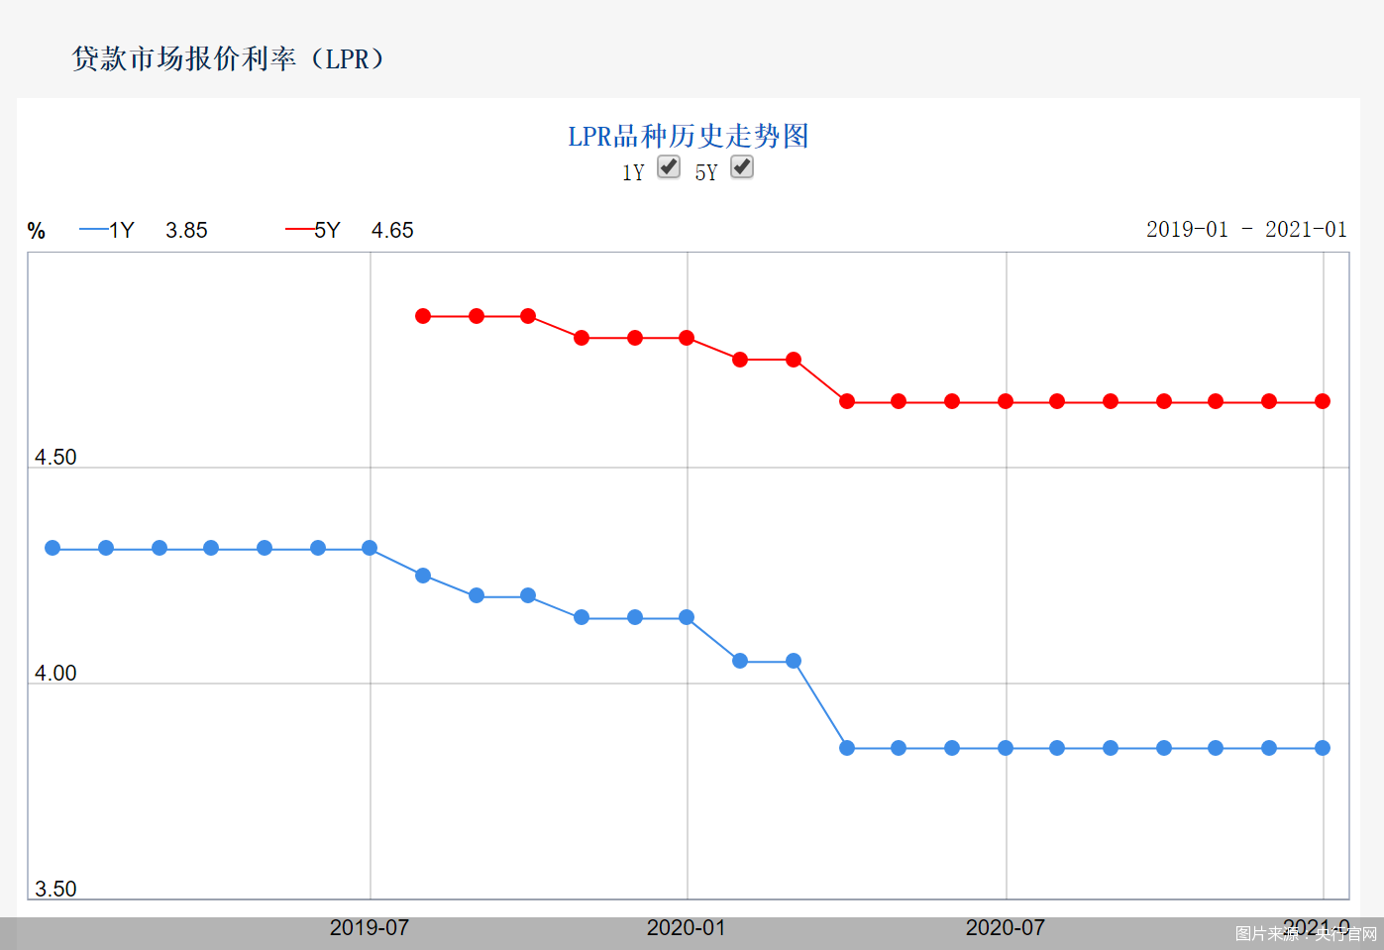Click the blue 1Y legend line marker

(x=94, y=230)
